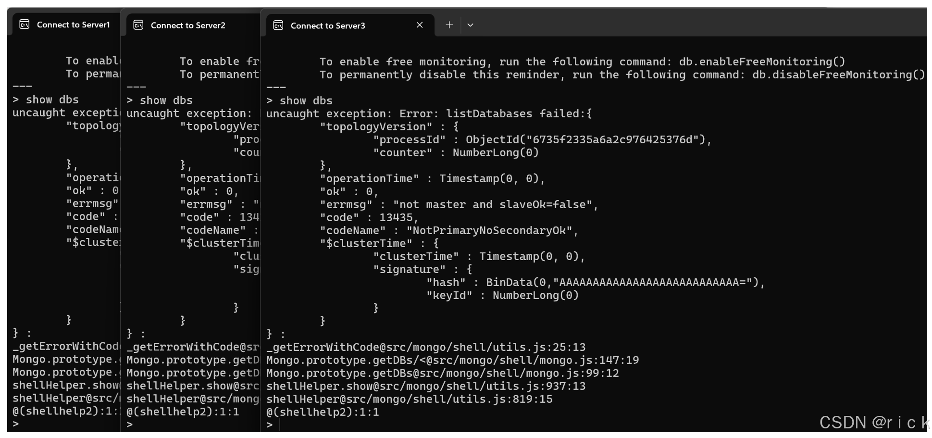
Task: Click the mongo.js:147:19 stack trace line
Action: coord(452,361)
